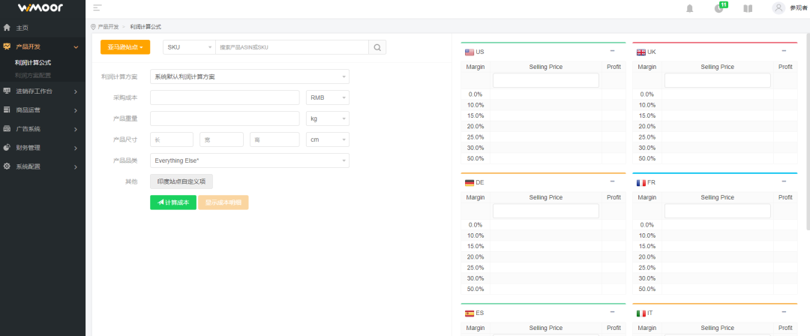810x336 pixels.
Task: Expand 进销存工作台 sidebar menu
Action: (x=43, y=91)
